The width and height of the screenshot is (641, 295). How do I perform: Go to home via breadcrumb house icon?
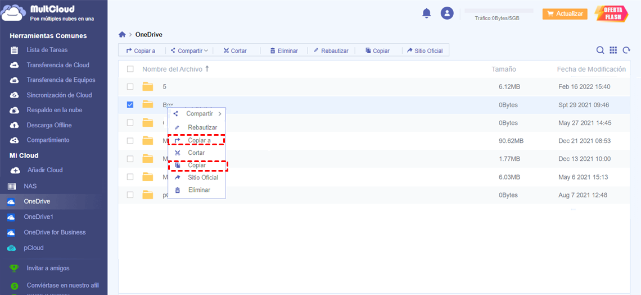[122, 35]
